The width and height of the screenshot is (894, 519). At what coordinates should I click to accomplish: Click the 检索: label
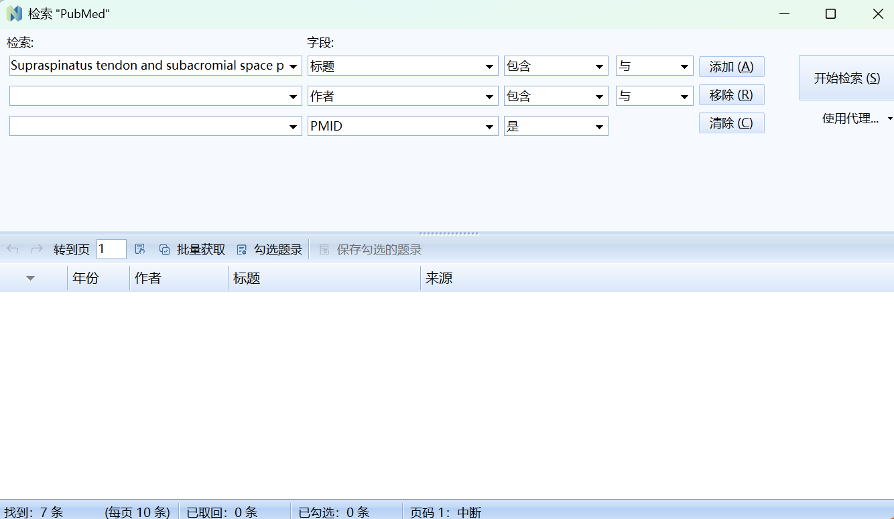pos(20,44)
